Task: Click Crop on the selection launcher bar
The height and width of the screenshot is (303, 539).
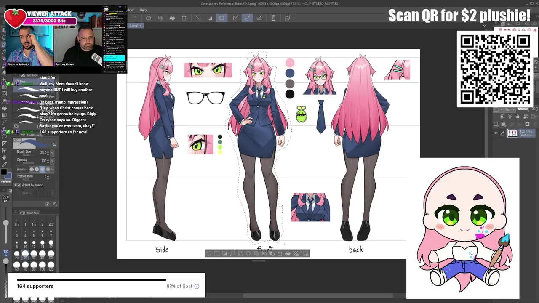Action: click(217, 253)
